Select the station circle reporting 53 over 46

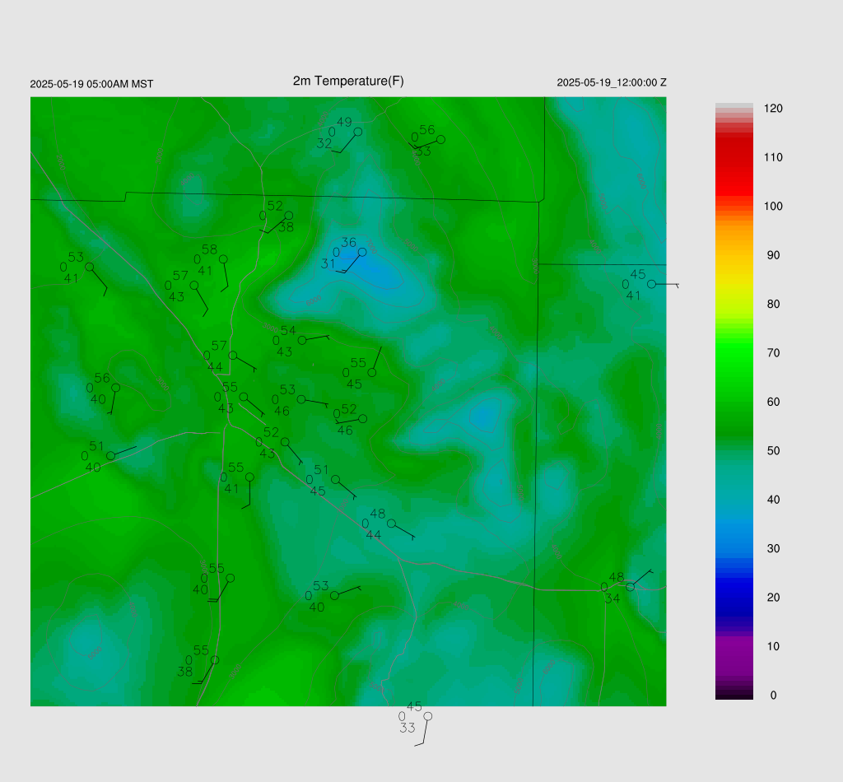(x=301, y=399)
